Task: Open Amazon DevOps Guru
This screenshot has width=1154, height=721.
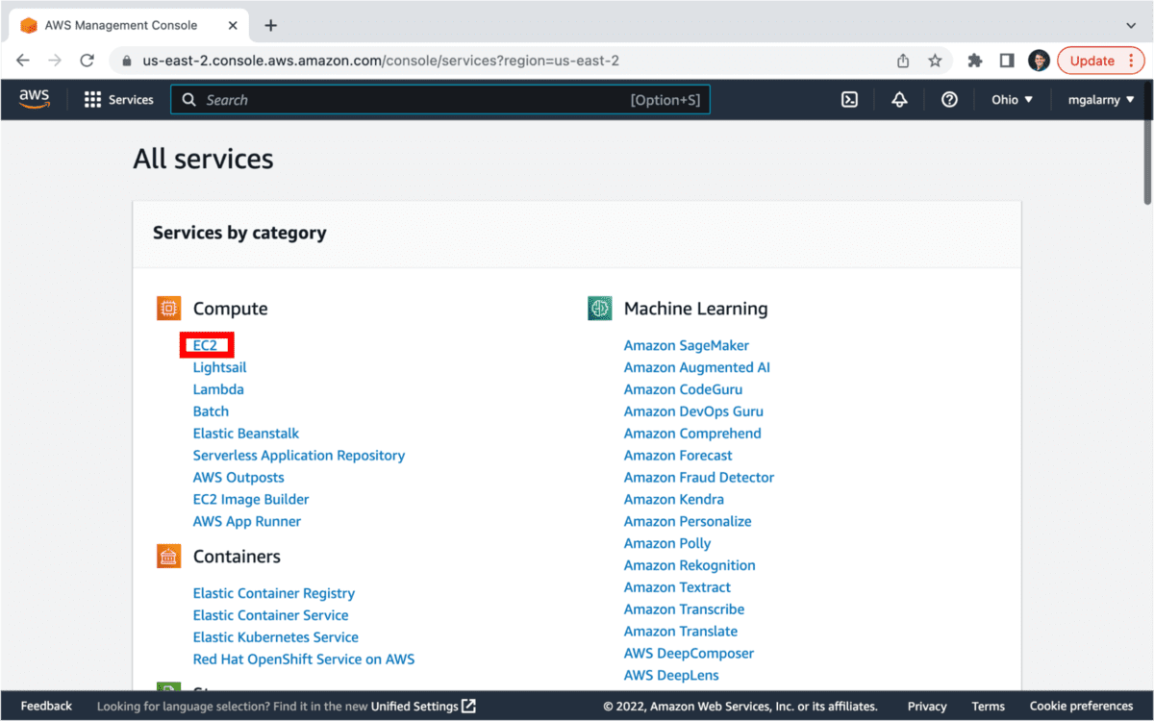Action: point(693,411)
